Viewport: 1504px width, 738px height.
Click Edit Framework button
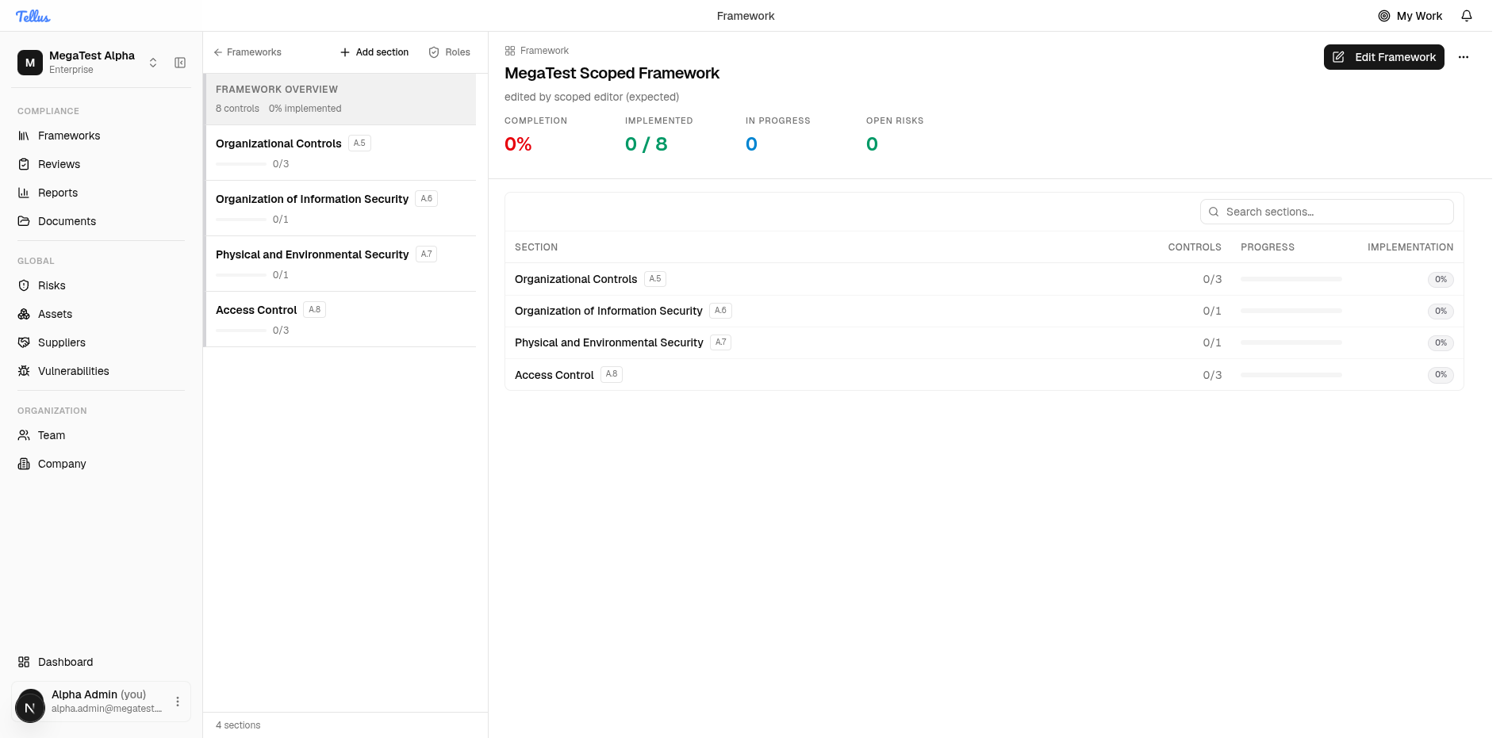click(1383, 57)
